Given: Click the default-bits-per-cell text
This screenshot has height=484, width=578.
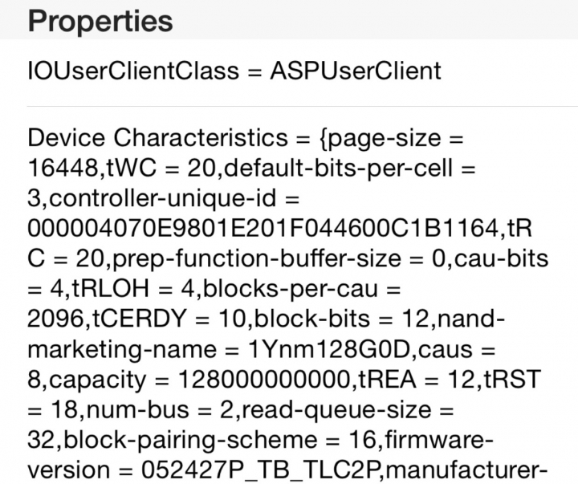Looking at the screenshot, I should click(338, 168).
